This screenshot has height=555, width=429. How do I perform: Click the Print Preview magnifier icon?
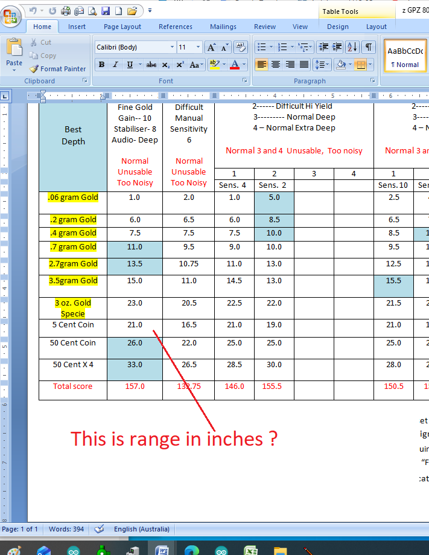pyautogui.click(x=92, y=11)
